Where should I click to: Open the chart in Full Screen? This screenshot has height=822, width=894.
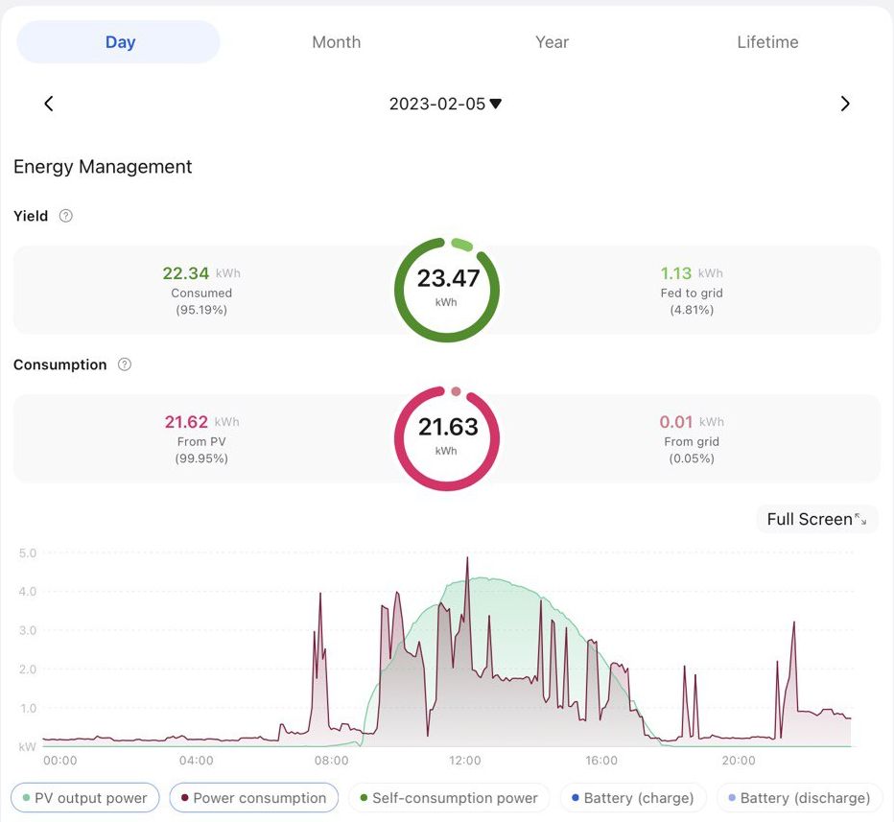tap(817, 519)
